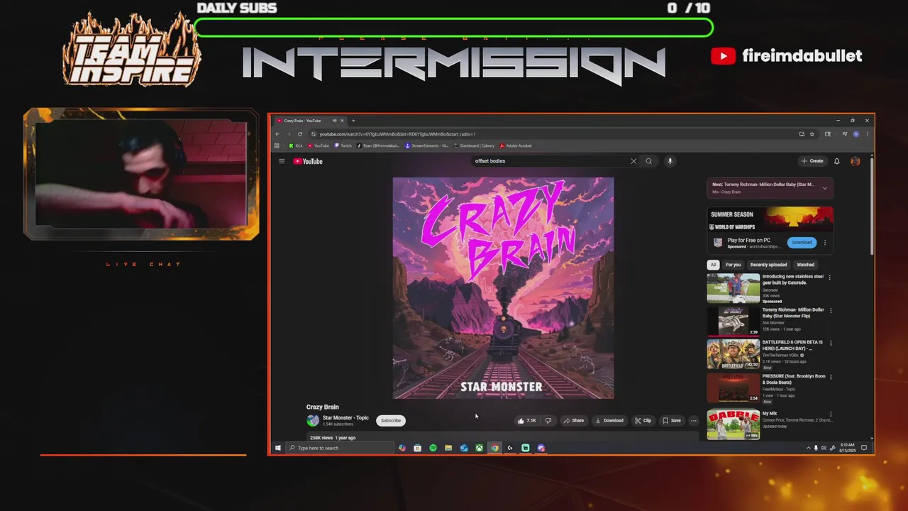Open the My Mix DABBLE thumbnail
908x511 pixels.
[733, 424]
